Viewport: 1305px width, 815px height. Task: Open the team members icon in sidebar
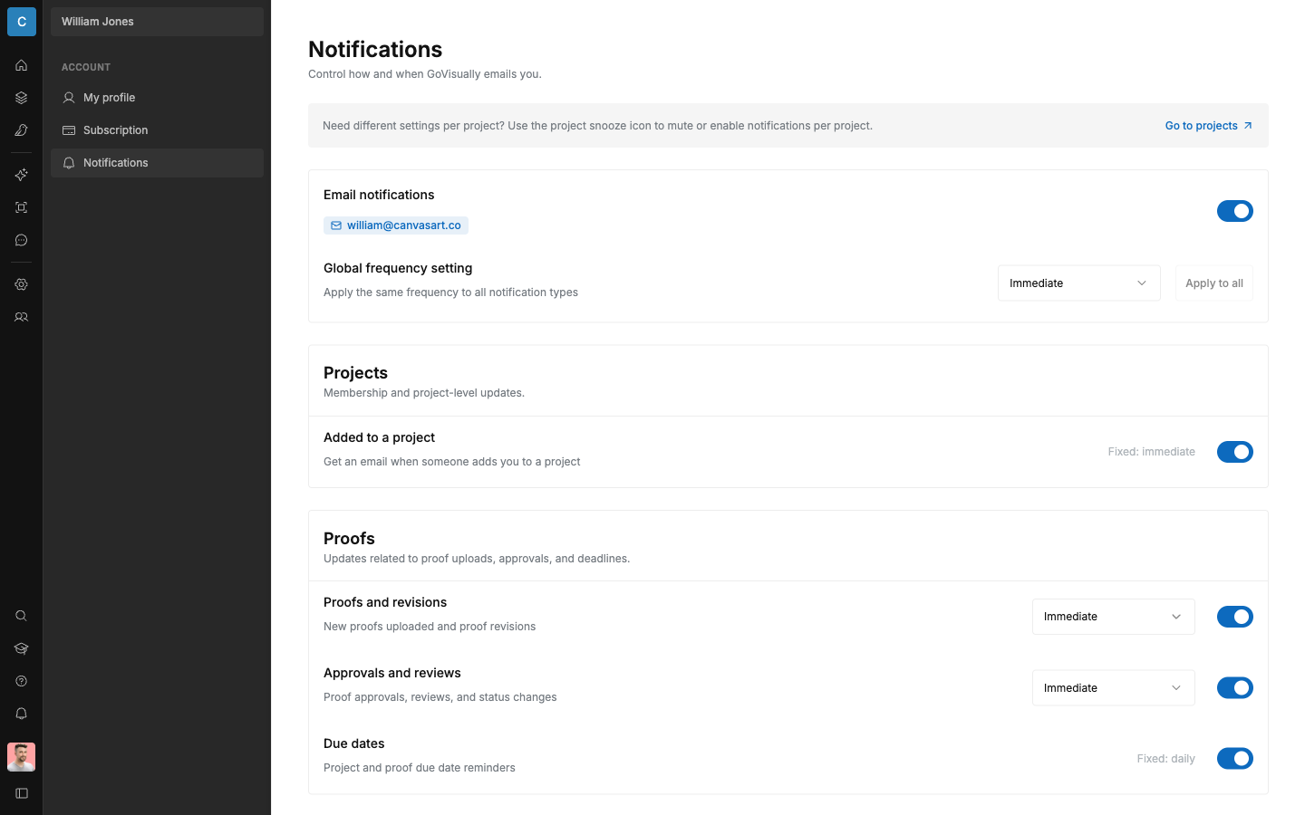tap(22, 317)
